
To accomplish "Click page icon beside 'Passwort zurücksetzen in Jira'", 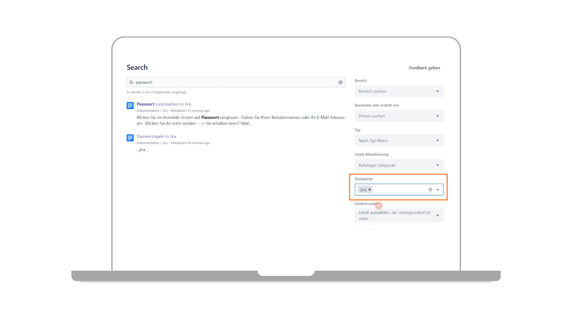I will tap(130, 106).
